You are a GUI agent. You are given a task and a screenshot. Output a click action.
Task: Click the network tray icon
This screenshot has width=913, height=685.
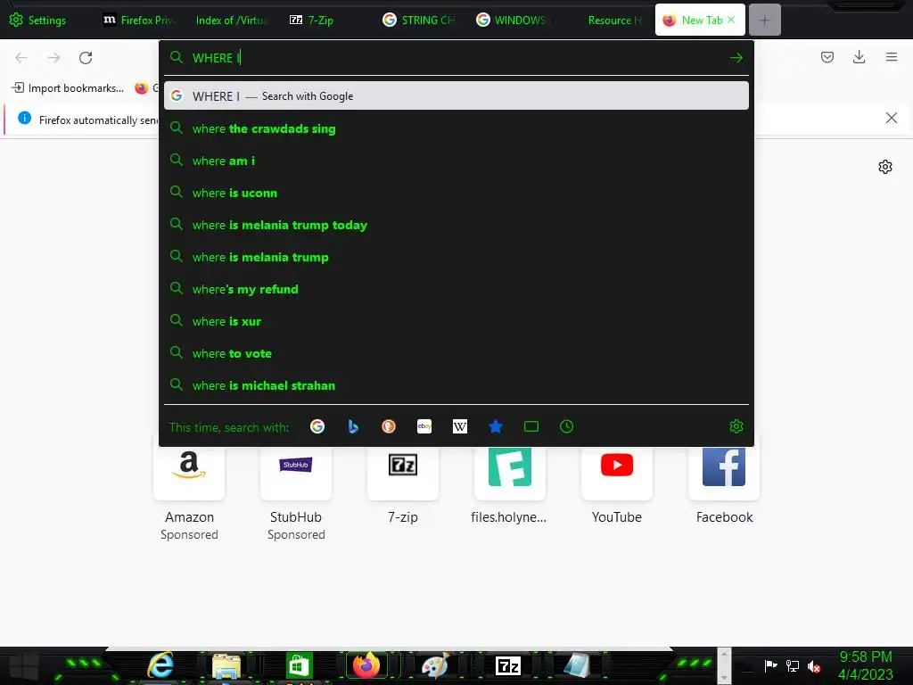[x=793, y=665]
